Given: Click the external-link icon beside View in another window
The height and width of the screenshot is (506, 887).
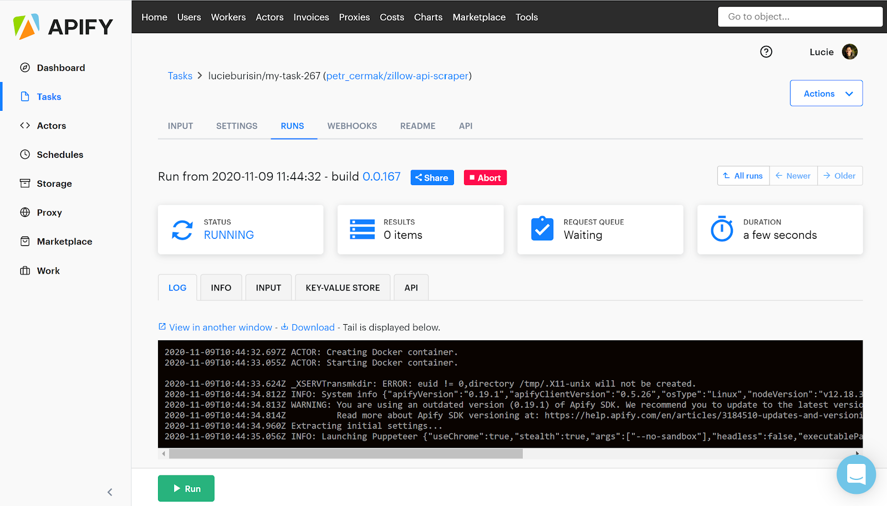Looking at the screenshot, I should coord(162,326).
